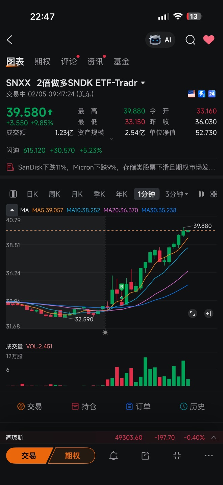Open the fullscreen chart icon

coord(193,314)
